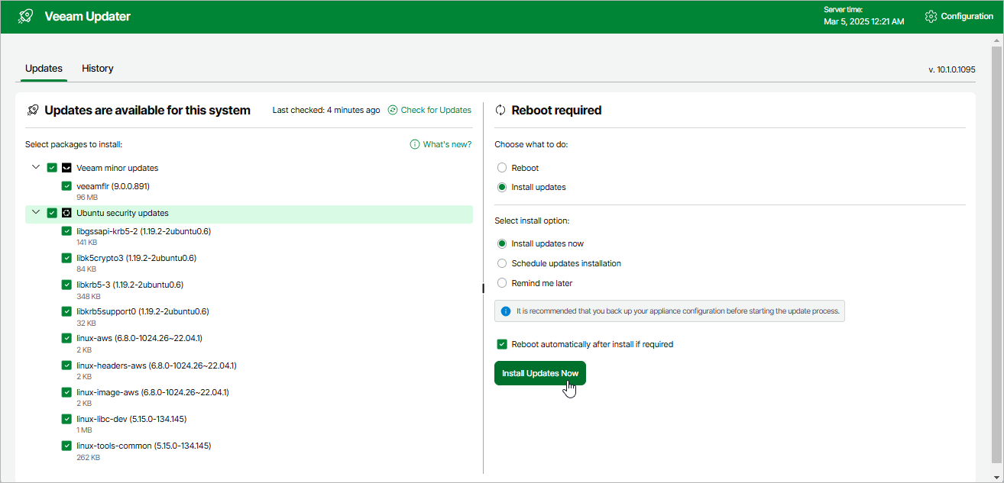This screenshot has width=1004, height=483.
Task: Click the Veeam minor updates package icon
Action: pyautogui.click(x=66, y=168)
